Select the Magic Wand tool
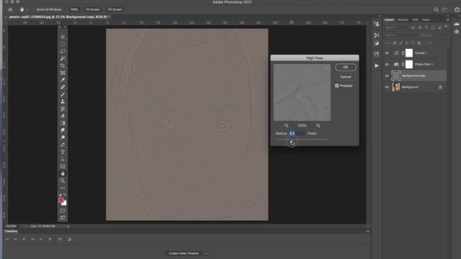Screen dimensions: 461x259 pyautogui.click(x=63, y=58)
